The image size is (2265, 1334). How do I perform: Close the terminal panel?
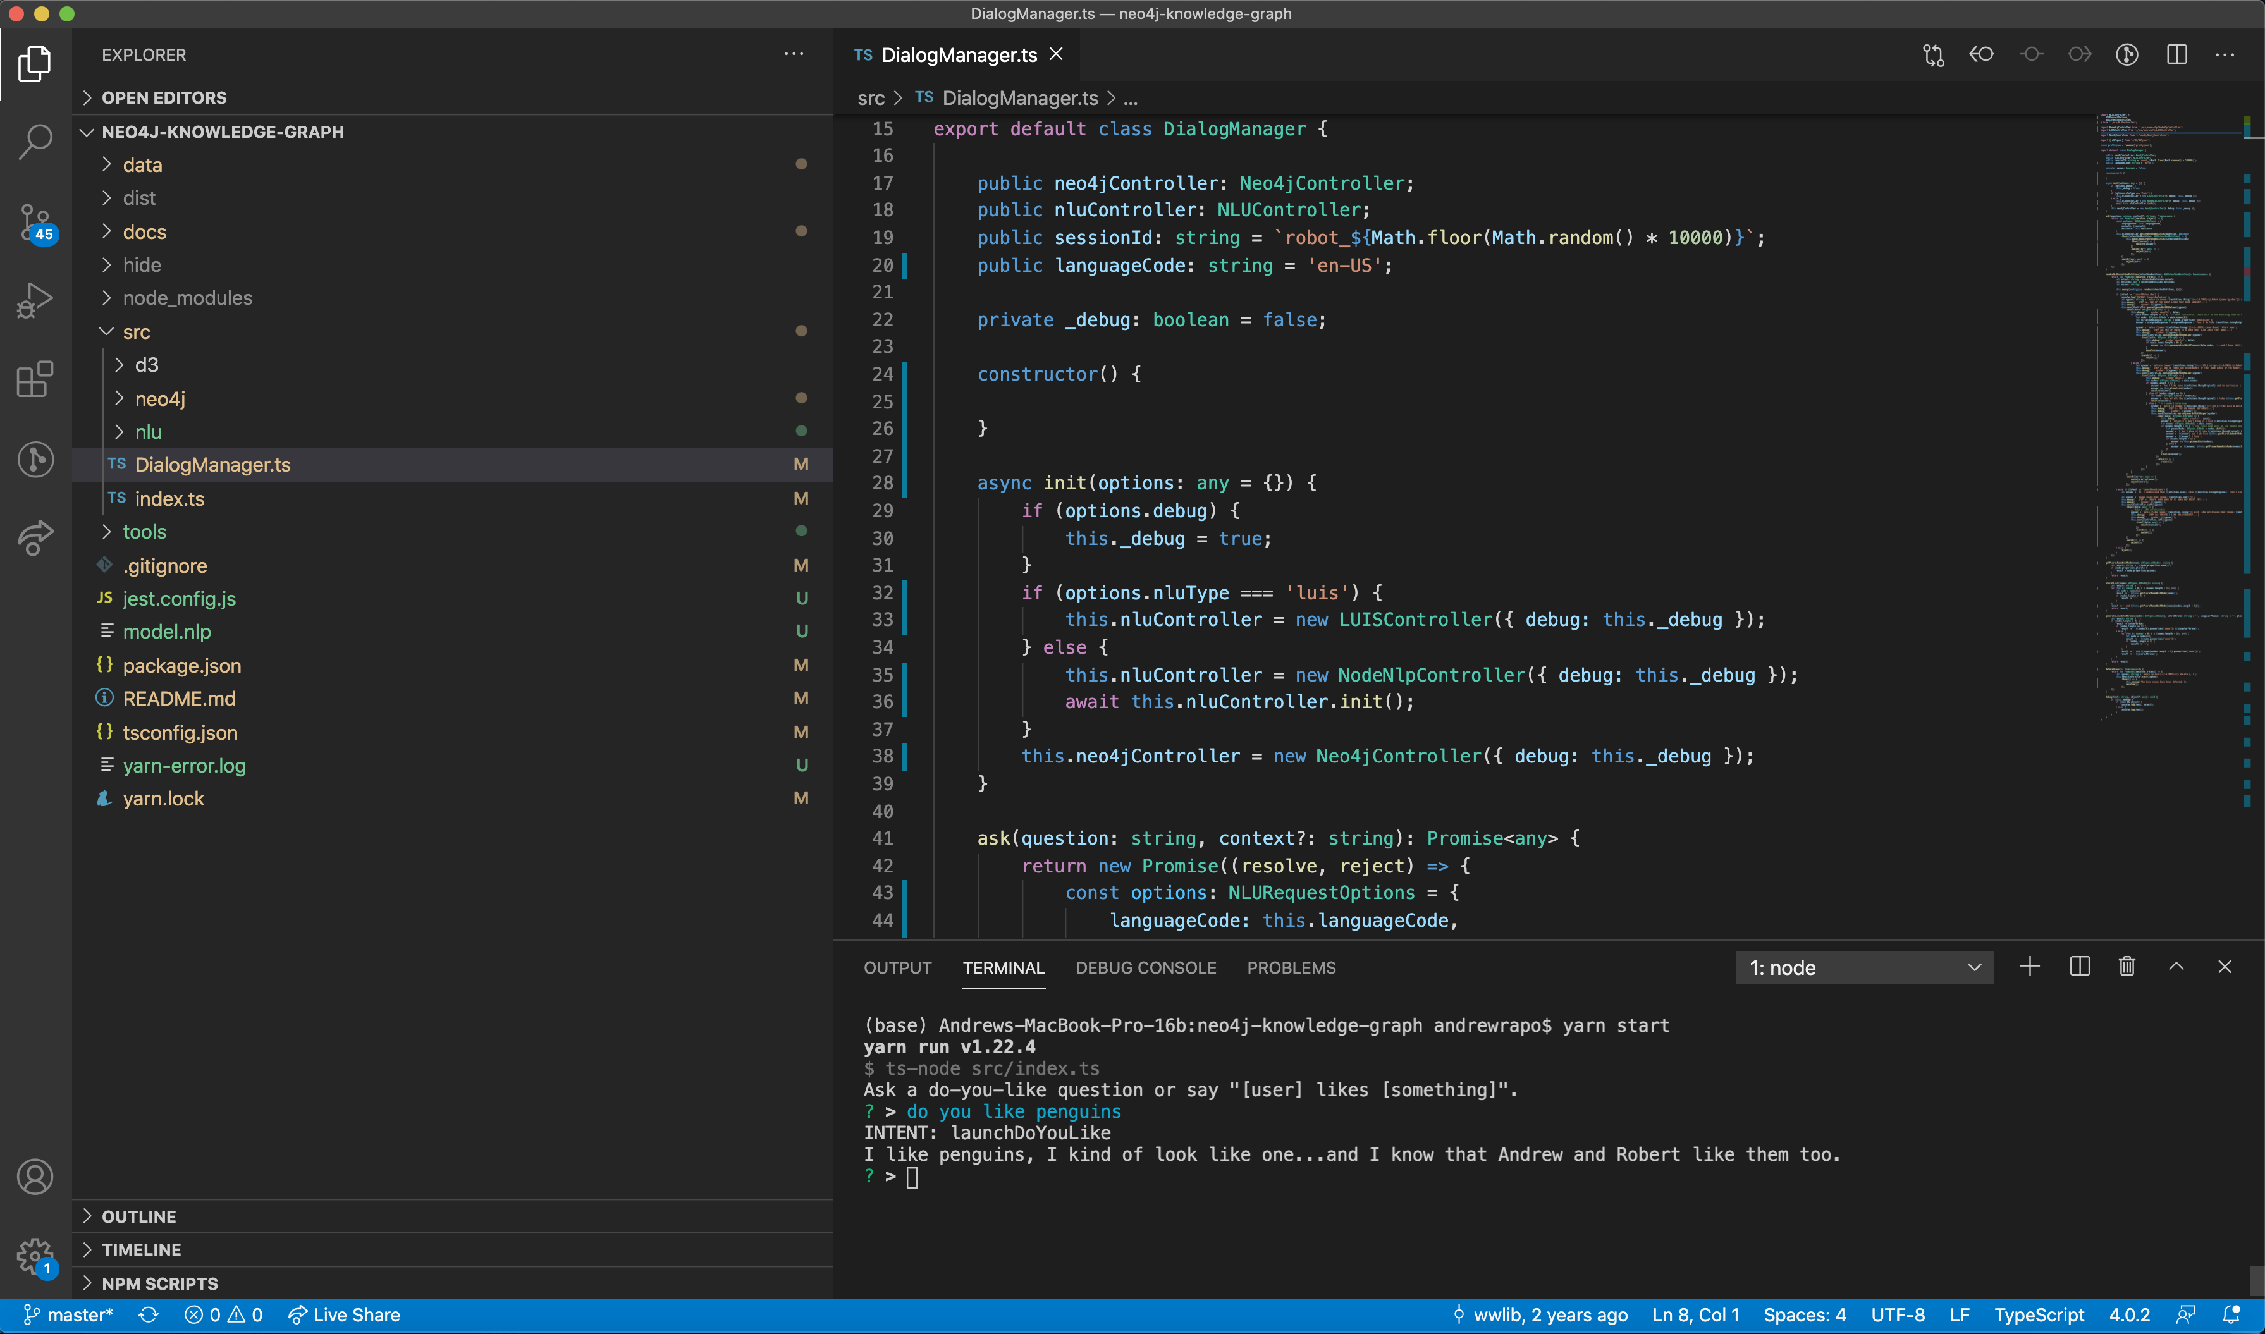[2225, 966]
